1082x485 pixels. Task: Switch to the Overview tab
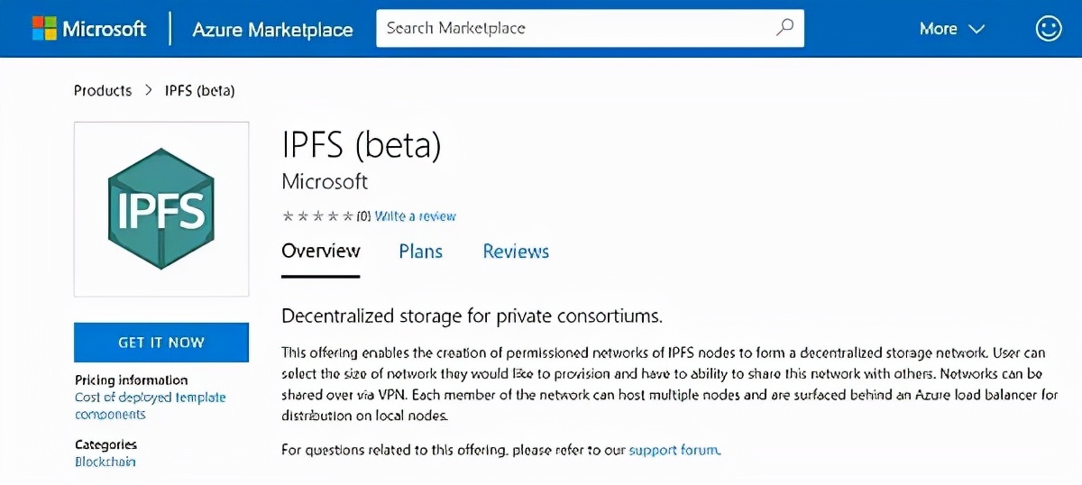321,252
